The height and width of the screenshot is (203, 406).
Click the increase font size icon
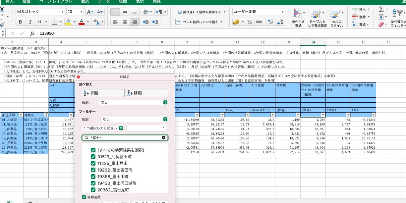pos(89,12)
